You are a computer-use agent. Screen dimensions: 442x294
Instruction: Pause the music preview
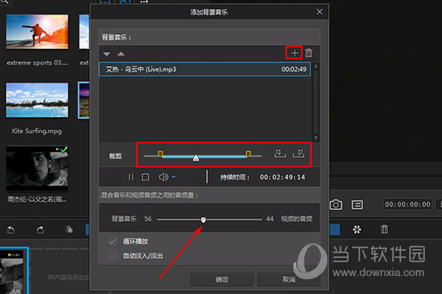(131, 177)
